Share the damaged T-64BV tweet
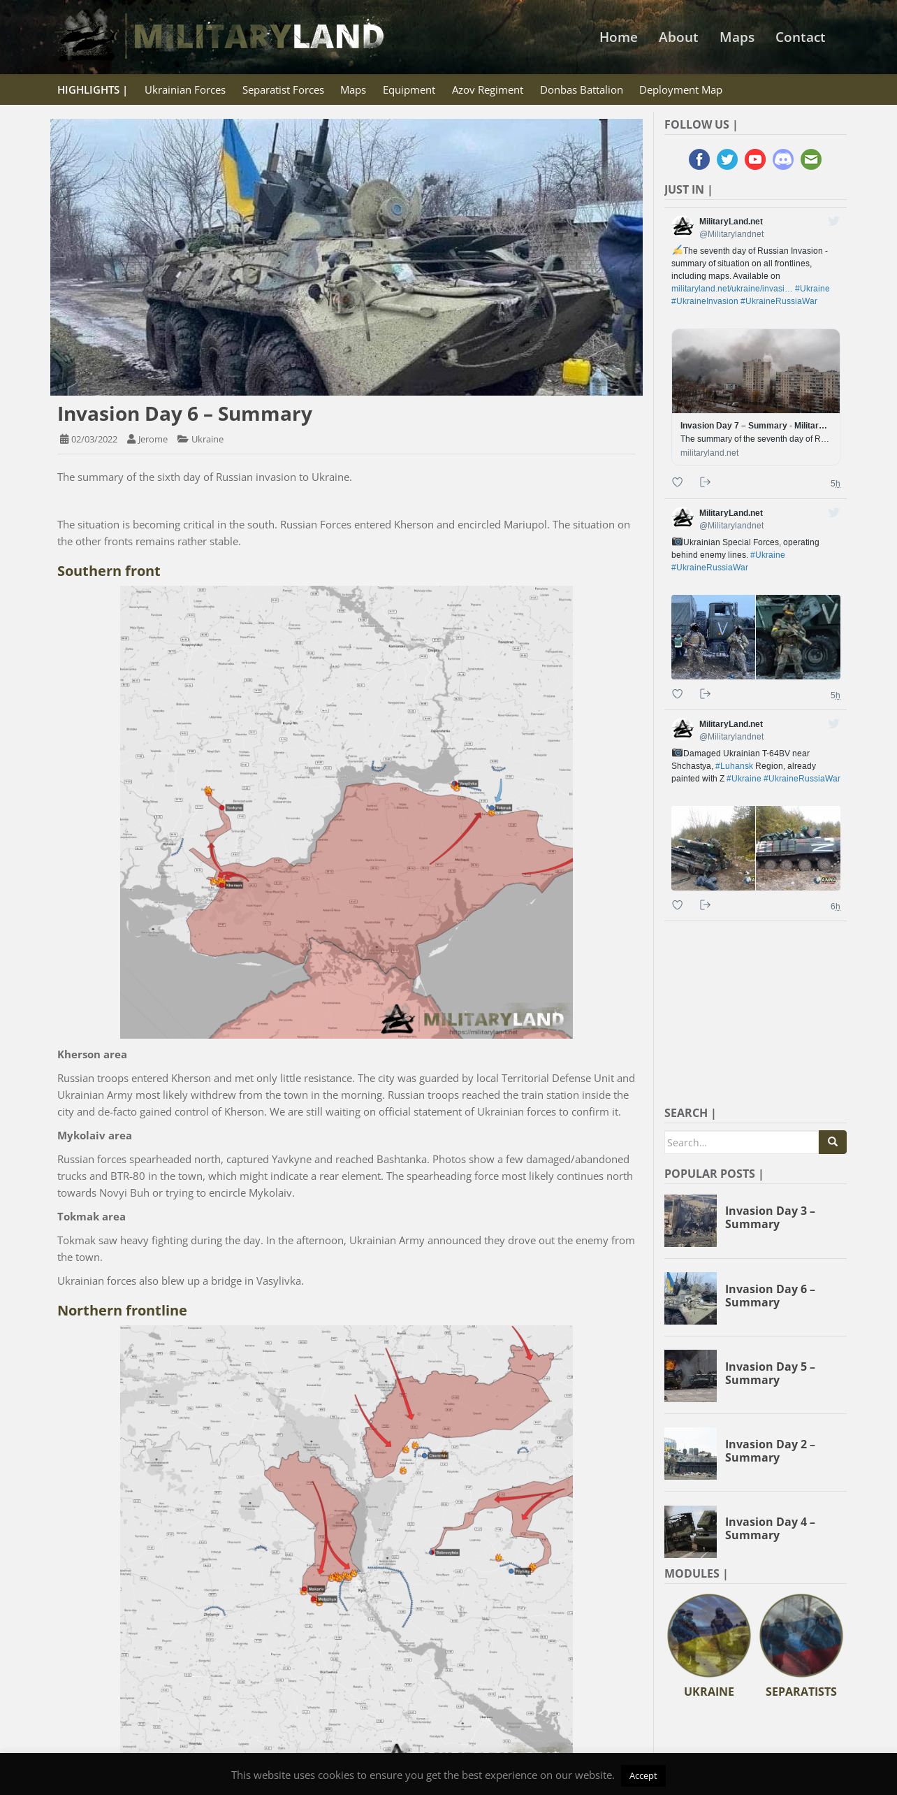The width and height of the screenshot is (897, 1795). pos(705,905)
